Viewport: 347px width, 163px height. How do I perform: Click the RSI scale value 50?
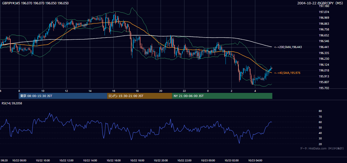coord(320,127)
